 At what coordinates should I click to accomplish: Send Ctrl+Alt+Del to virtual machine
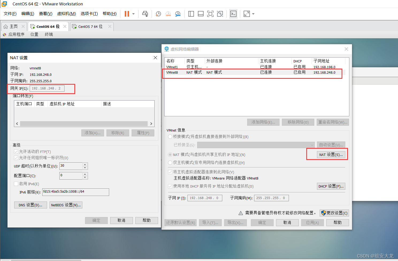[145, 14]
